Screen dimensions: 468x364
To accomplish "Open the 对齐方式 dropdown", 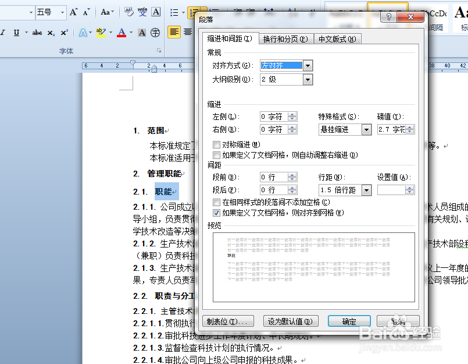I will click(308, 65).
